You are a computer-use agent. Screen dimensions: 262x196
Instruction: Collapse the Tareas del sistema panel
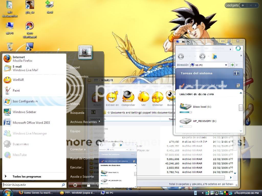click(x=236, y=73)
